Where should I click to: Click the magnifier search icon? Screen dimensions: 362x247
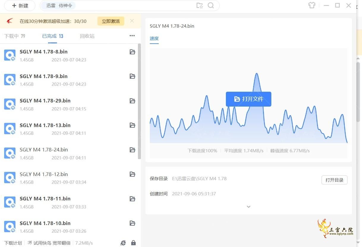pos(211,6)
